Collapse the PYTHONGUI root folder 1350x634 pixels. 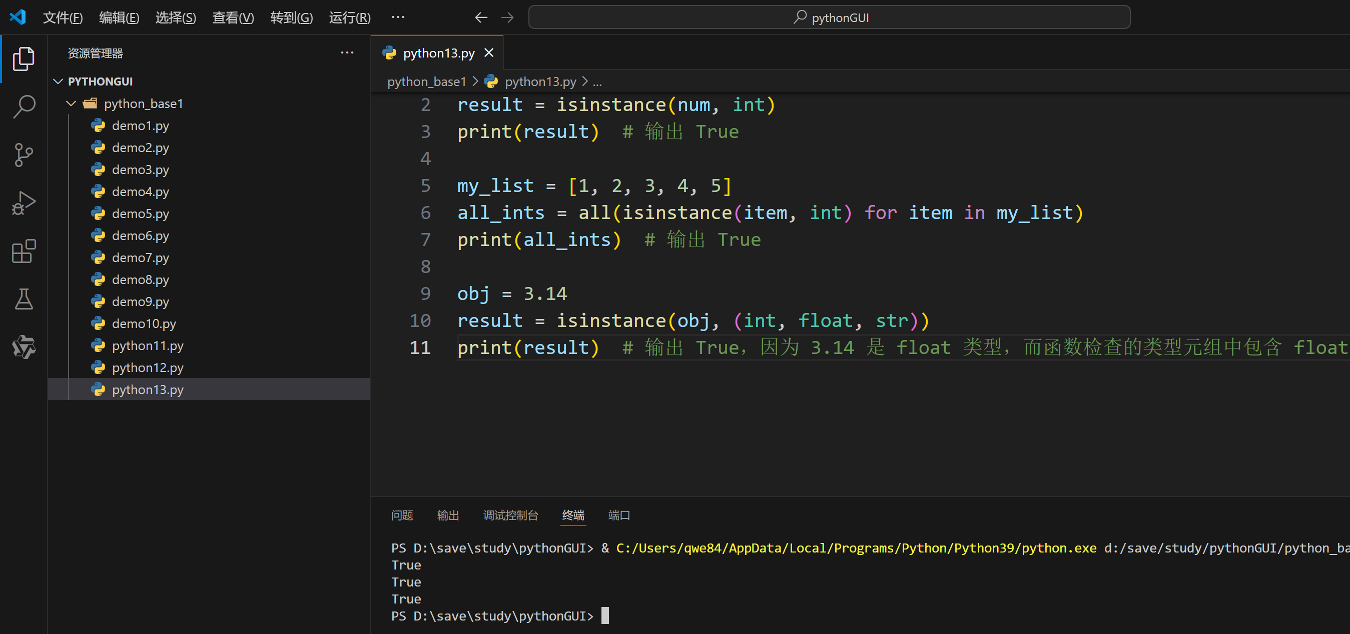click(x=59, y=81)
